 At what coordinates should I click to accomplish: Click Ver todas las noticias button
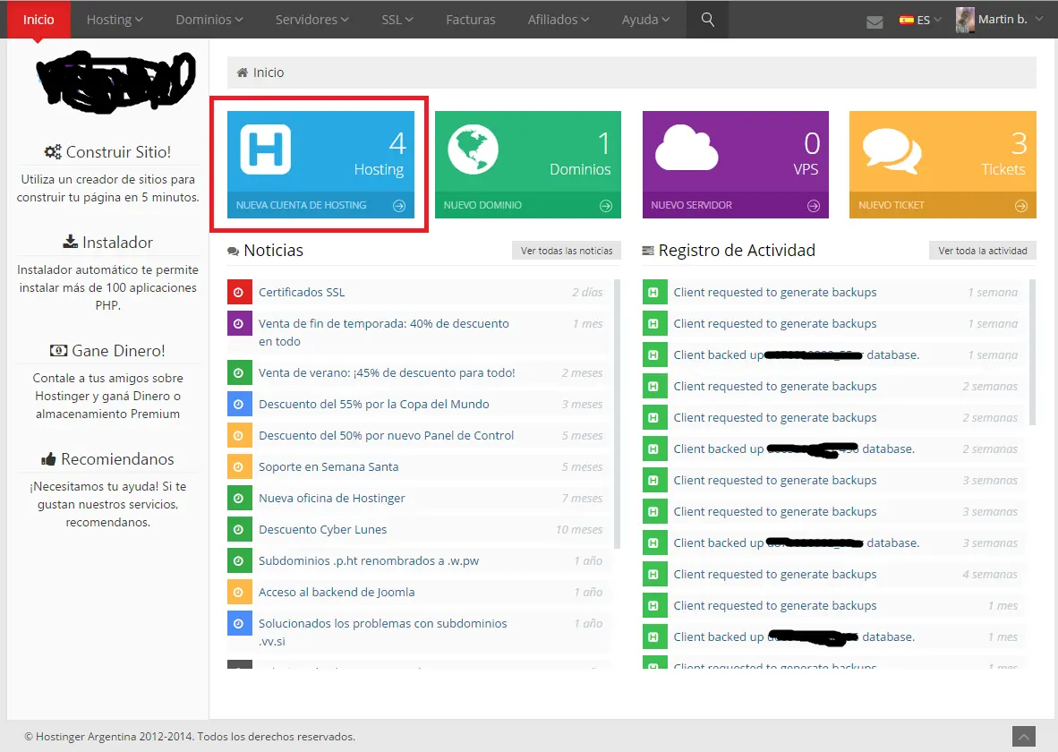click(567, 251)
